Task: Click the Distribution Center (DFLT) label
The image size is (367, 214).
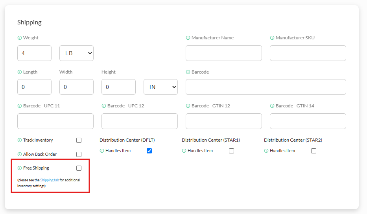Action: tap(127, 140)
